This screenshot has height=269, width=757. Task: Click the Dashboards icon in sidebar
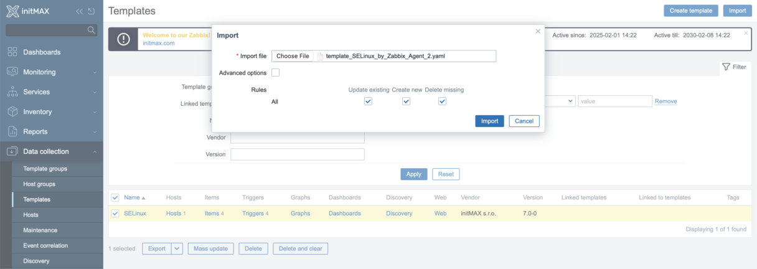(x=12, y=52)
